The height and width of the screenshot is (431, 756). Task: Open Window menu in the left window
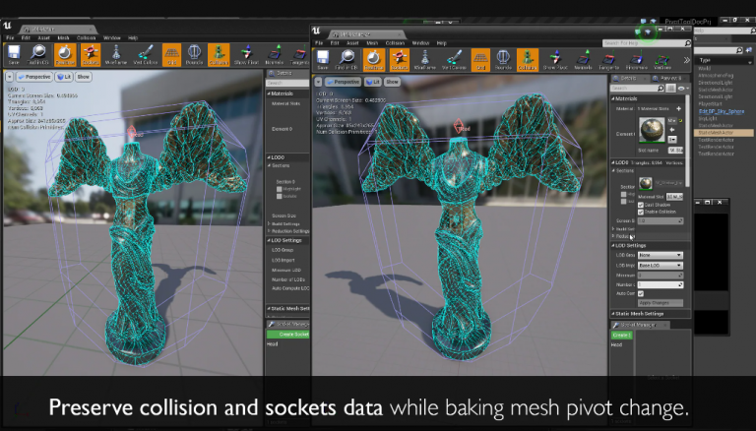tap(111, 37)
